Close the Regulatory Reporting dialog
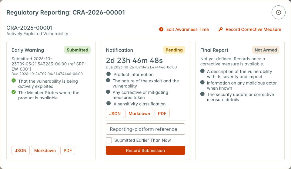 pyautogui.click(x=278, y=12)
